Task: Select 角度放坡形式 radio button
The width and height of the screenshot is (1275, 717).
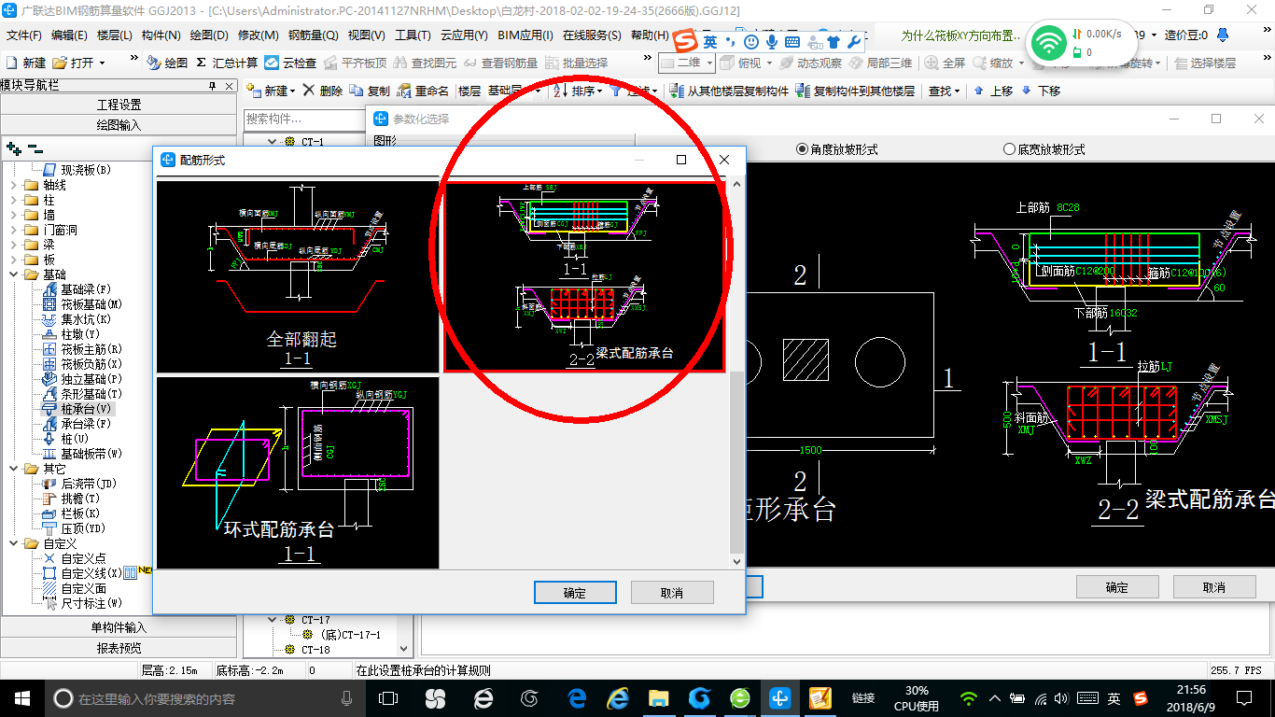Action: click(x=802, y=149)
